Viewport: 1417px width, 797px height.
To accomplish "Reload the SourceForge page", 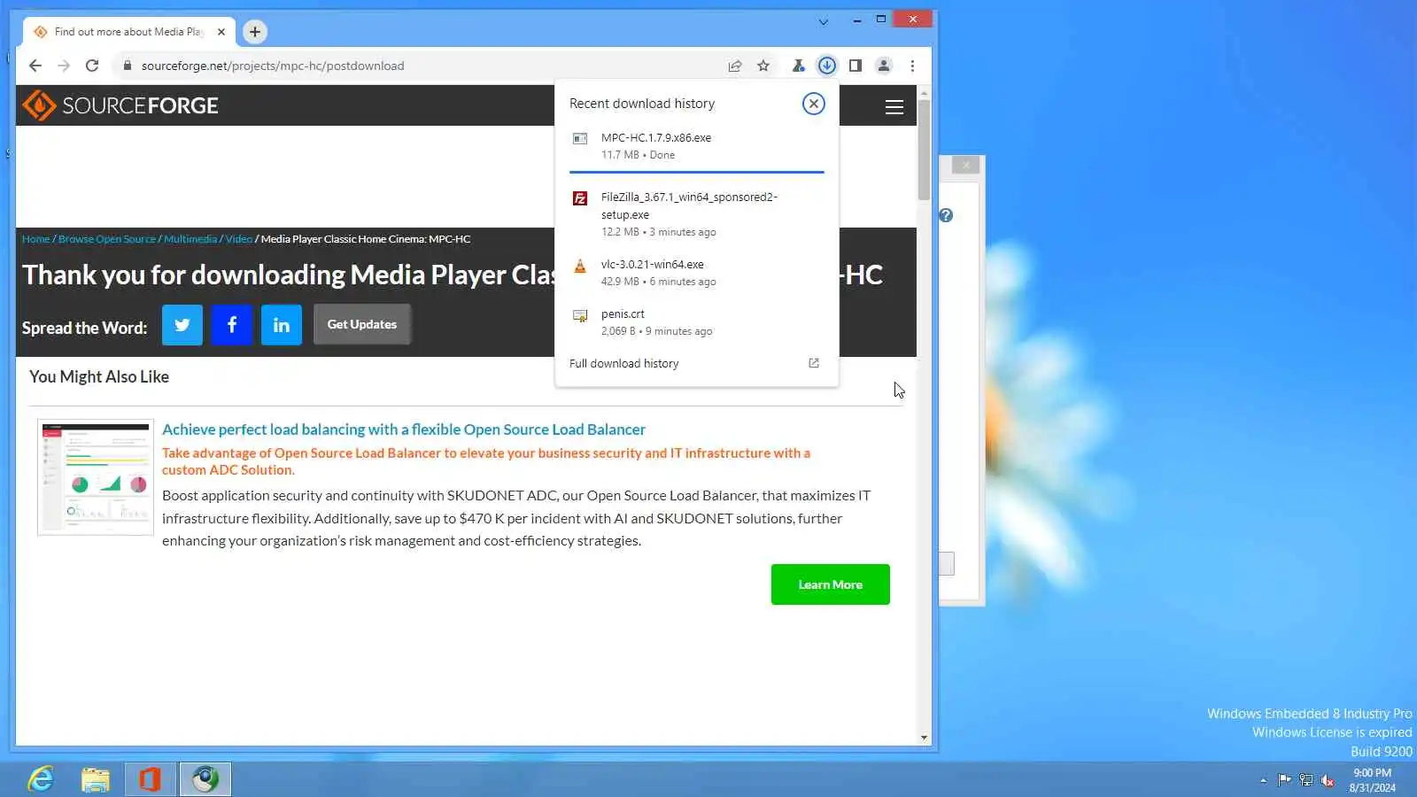I will [92, 66].
